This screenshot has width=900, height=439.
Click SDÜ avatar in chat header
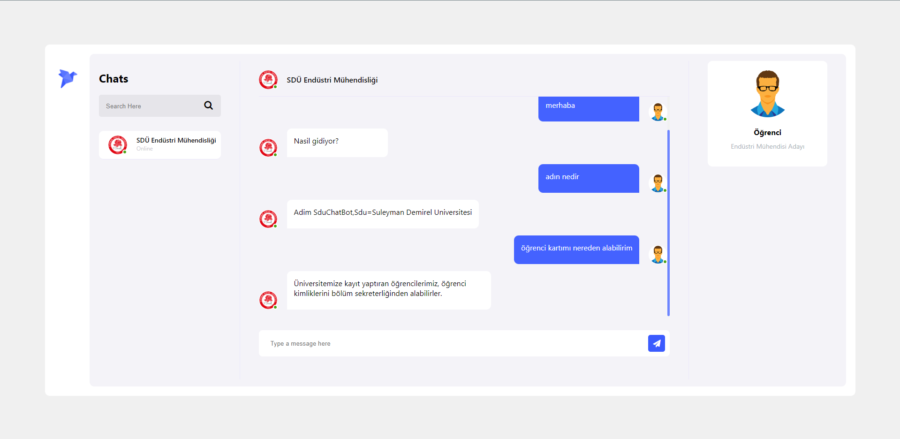pyautogui.click(x=268, y=80)
